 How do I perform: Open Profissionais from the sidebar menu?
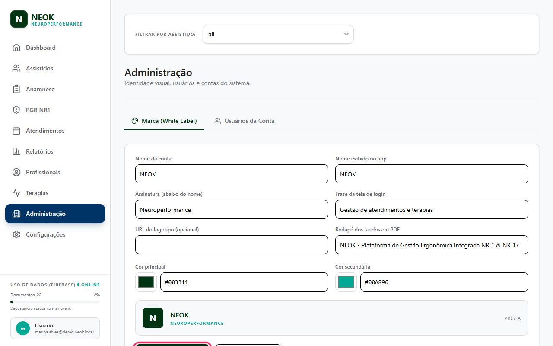(x=55, y=172)
